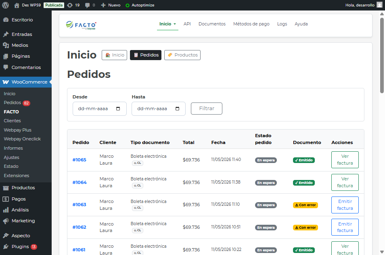This screenshot has width=385, height=255.
Task: Open WooCommerce Informes submenu item
Action: click(13, 148)
